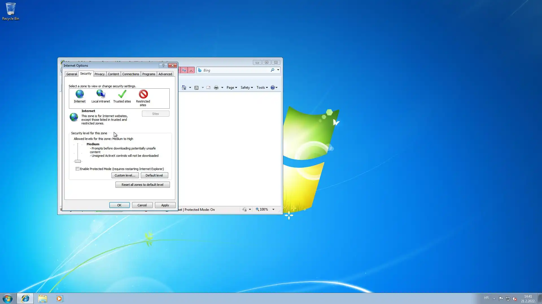
Task: Click the refresh icon next to address bar
Action: (184, 70)
